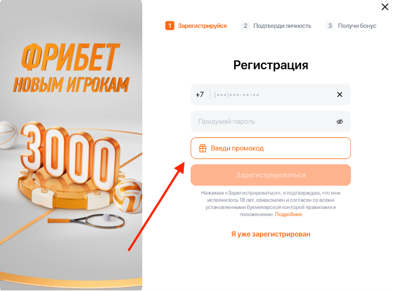Click the orange step number 1 badge
The height and width of the screenshot is (291, 396).
[170, 25]
